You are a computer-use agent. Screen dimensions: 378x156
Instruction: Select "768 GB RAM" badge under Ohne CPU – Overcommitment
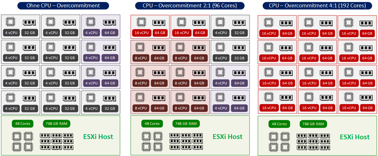coord(57,124)
